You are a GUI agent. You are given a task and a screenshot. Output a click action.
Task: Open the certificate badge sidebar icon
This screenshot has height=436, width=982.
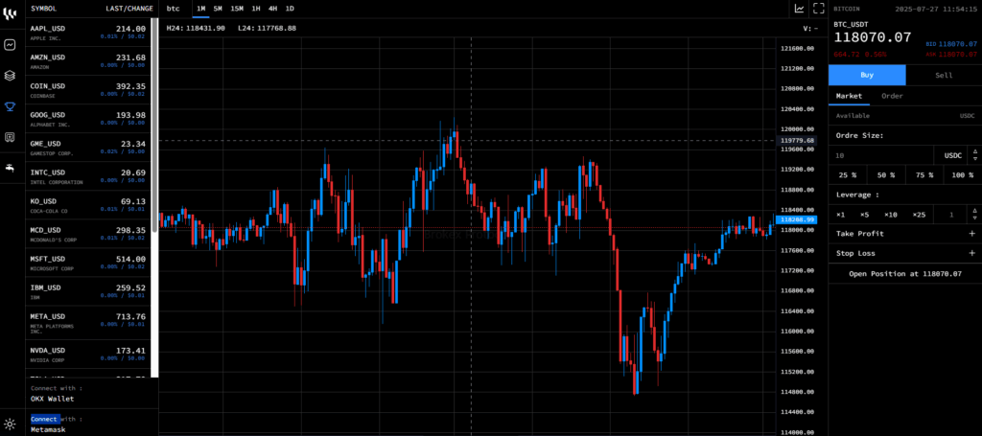pyautogui.click(x=10, y=137)
